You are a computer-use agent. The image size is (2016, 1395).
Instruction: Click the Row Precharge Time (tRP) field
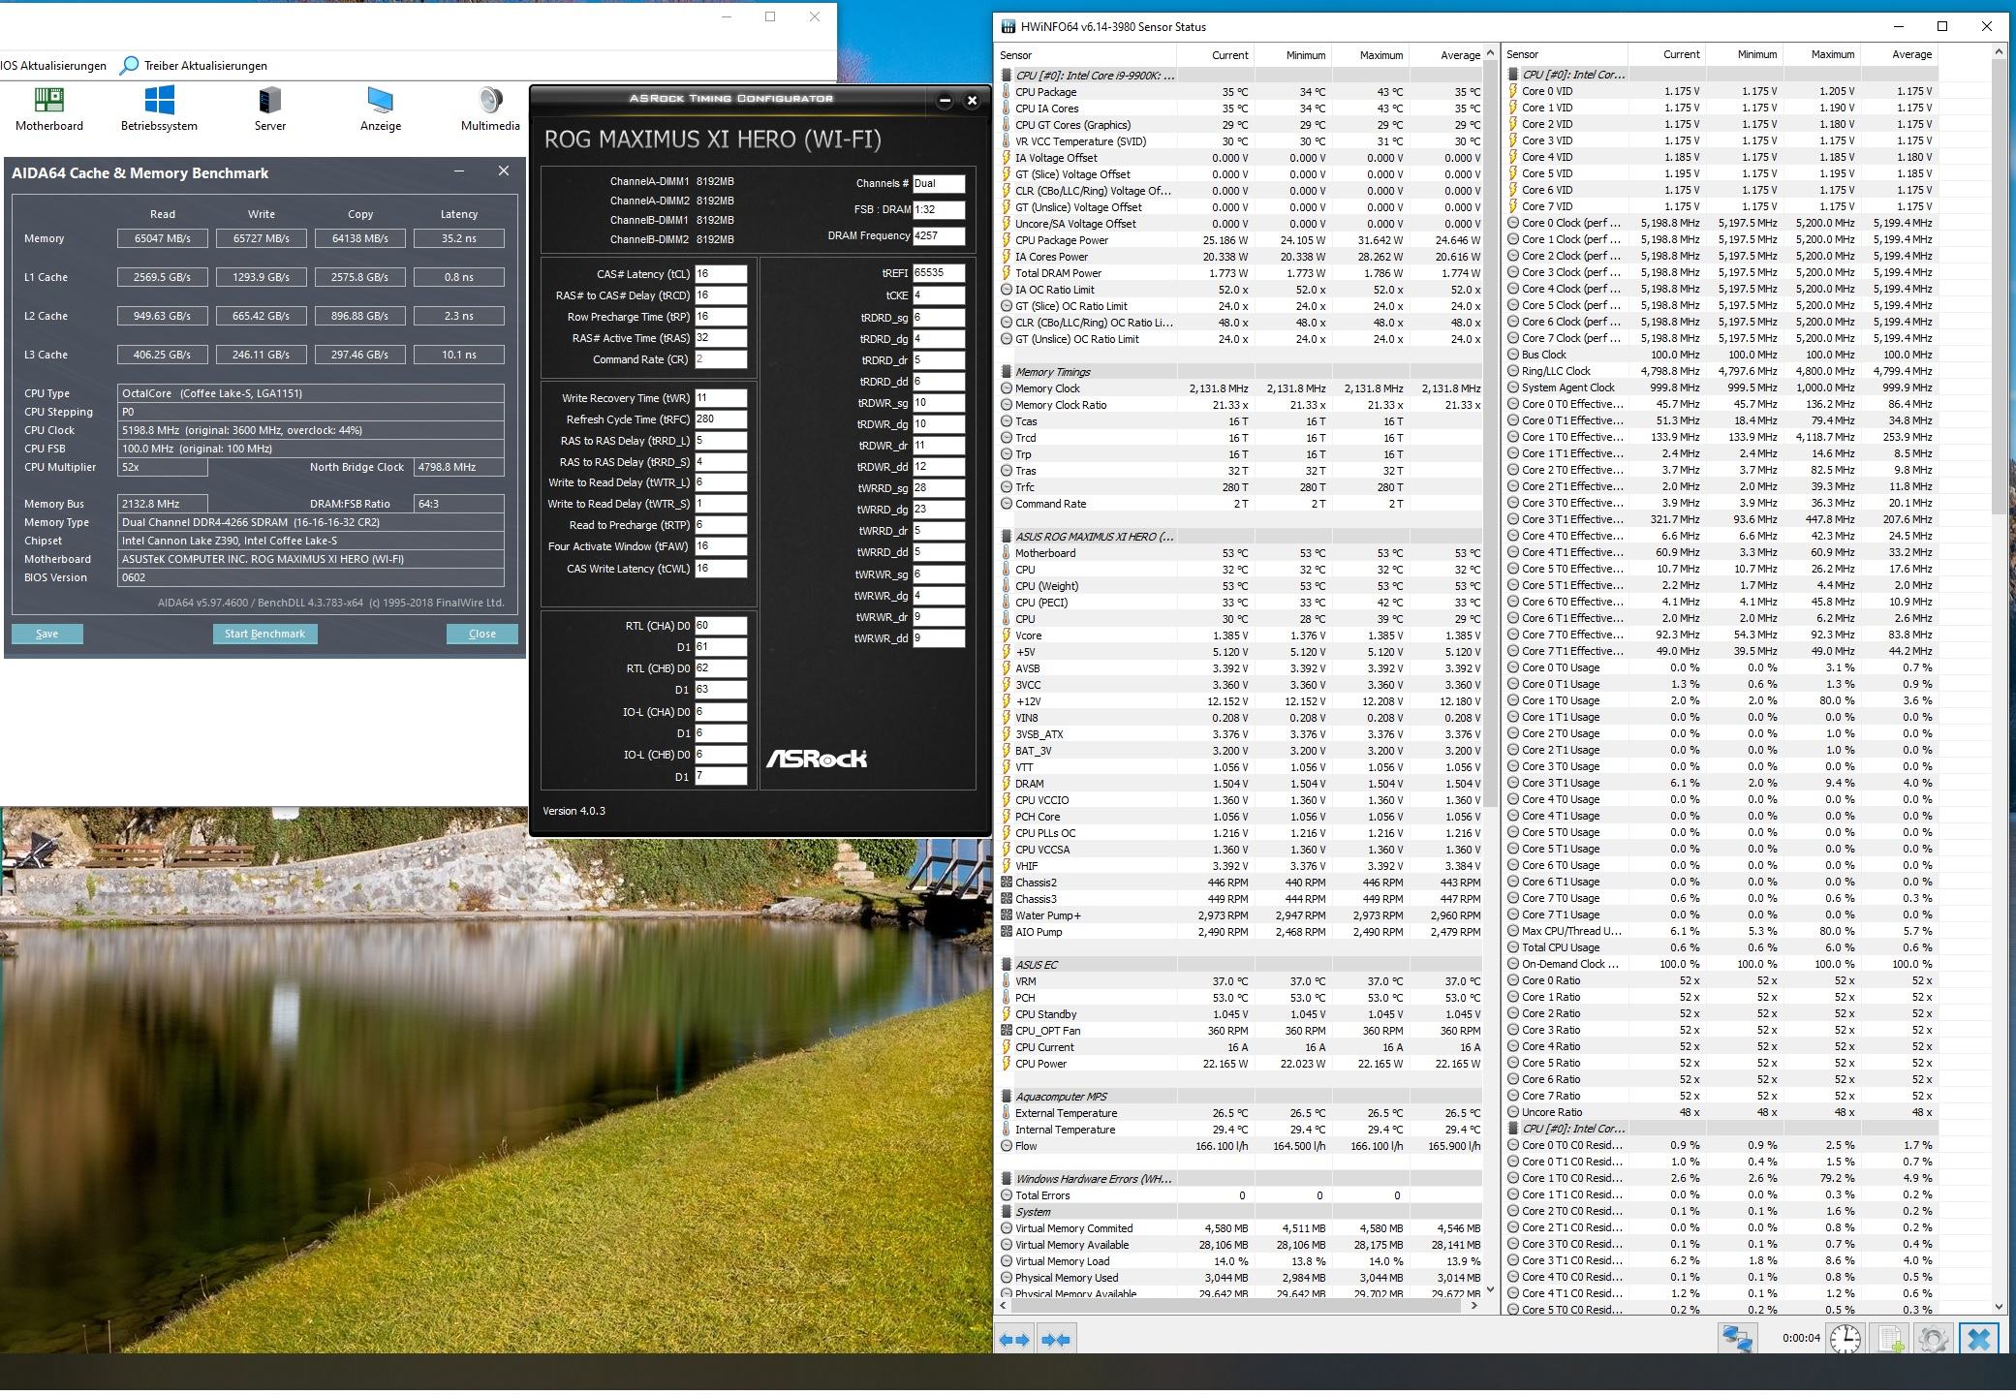click(x=720, y=317)
